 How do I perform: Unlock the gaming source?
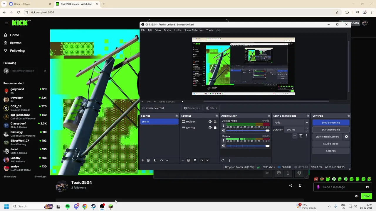coord(215,127)
